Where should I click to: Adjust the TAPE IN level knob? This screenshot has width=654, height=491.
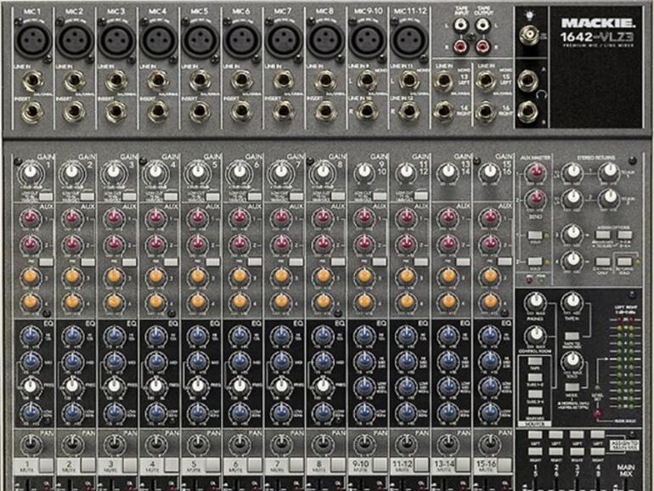[572, 302]
